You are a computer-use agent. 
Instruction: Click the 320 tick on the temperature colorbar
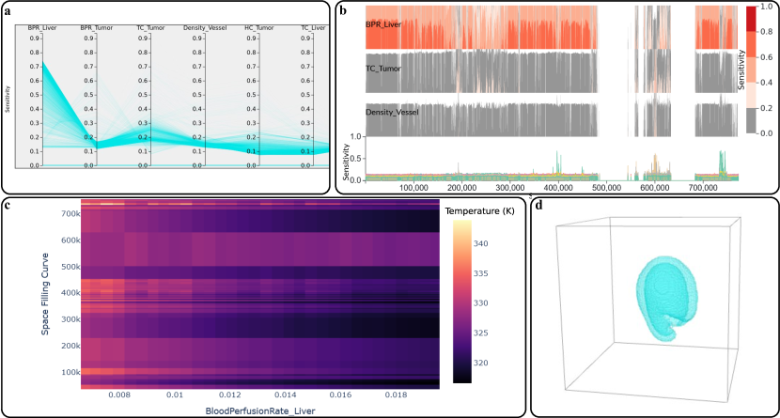481,363
